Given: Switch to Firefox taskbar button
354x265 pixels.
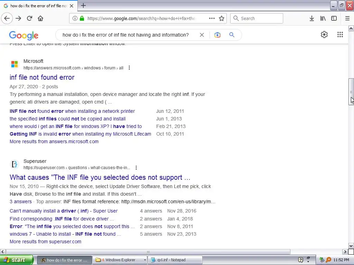Looking at the screenshot, I should [x=64, y=260].
